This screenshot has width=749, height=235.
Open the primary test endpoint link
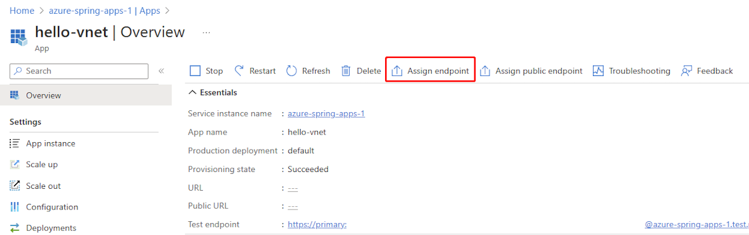pos(317,224)
